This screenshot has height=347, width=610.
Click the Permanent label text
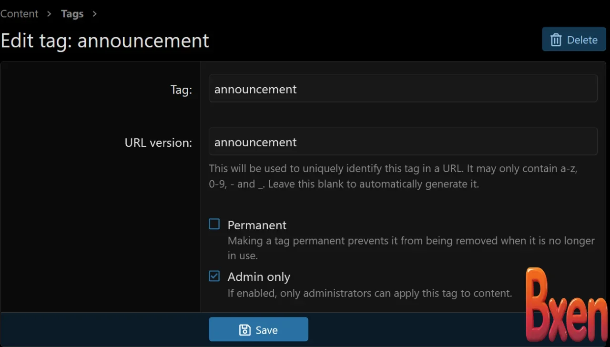257,225
